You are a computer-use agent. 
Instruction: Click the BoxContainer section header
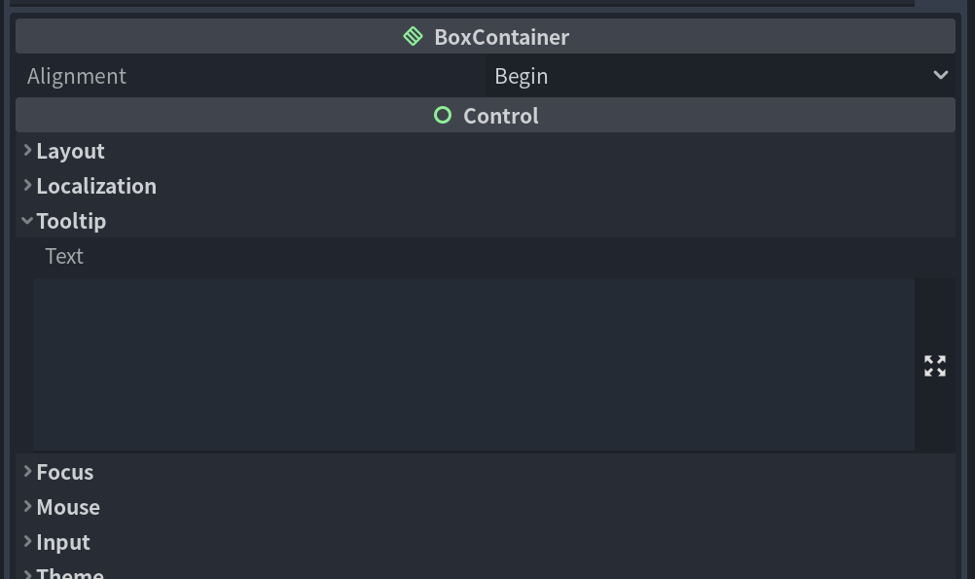[485, 36]
